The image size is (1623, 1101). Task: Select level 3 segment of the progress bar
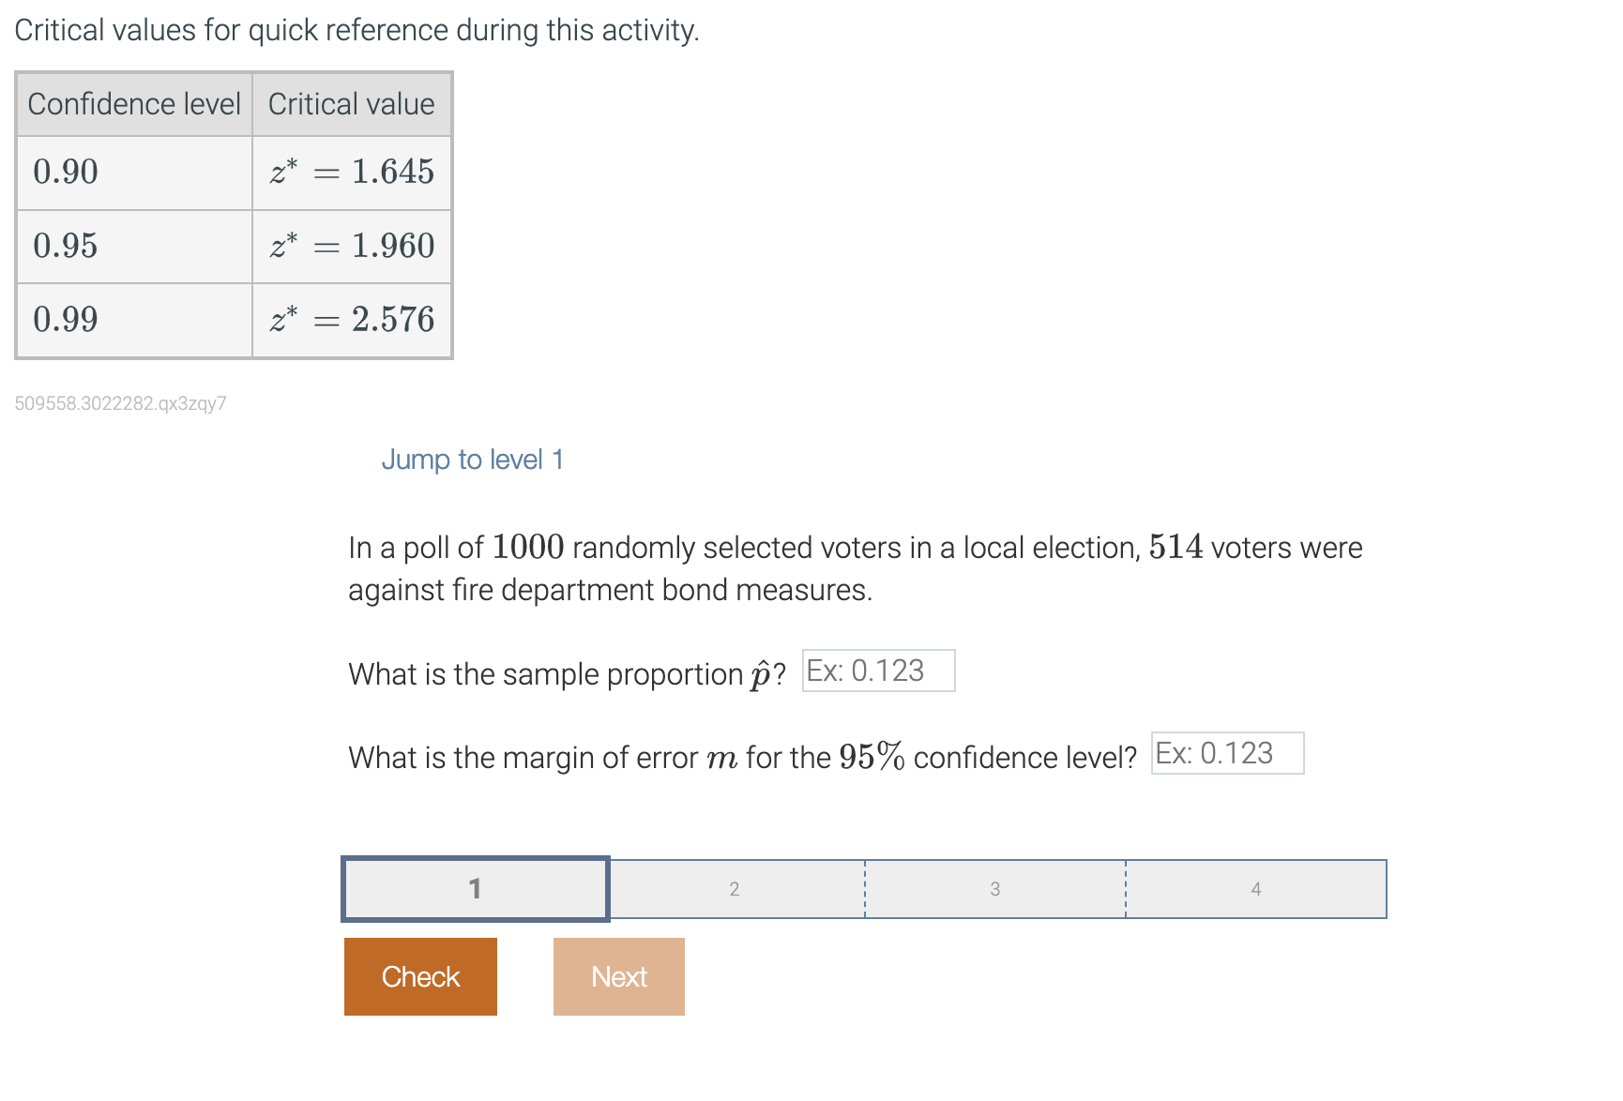(994, 889)
